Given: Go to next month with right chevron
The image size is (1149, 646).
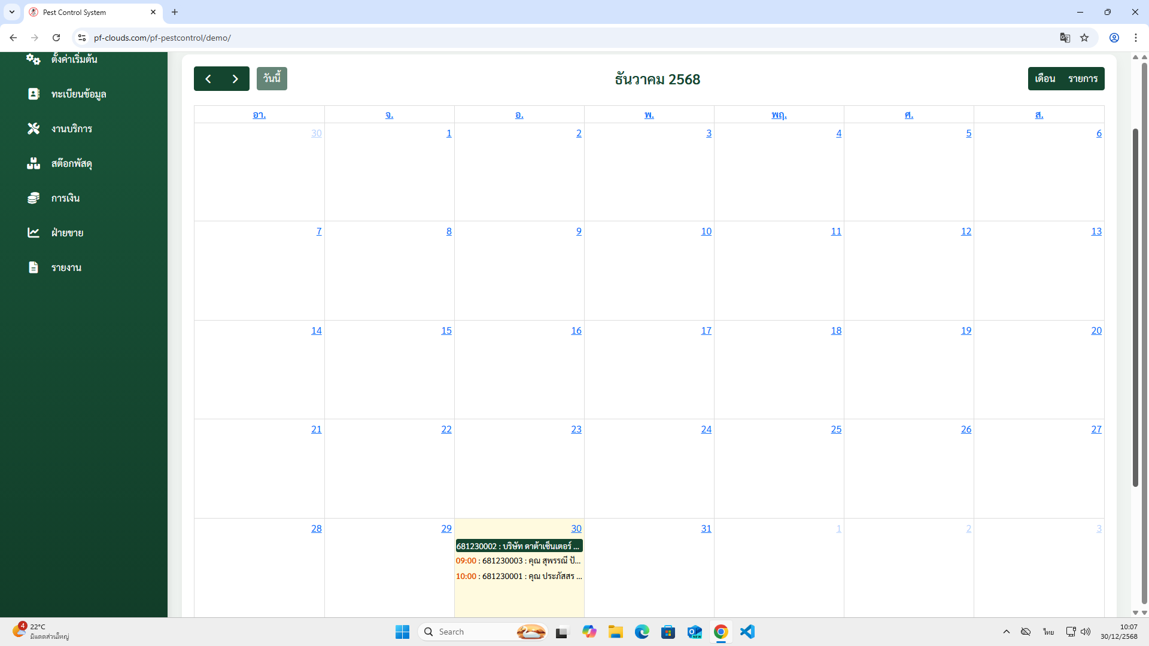Looking at the screenshot, I should [x=235, y=79].
